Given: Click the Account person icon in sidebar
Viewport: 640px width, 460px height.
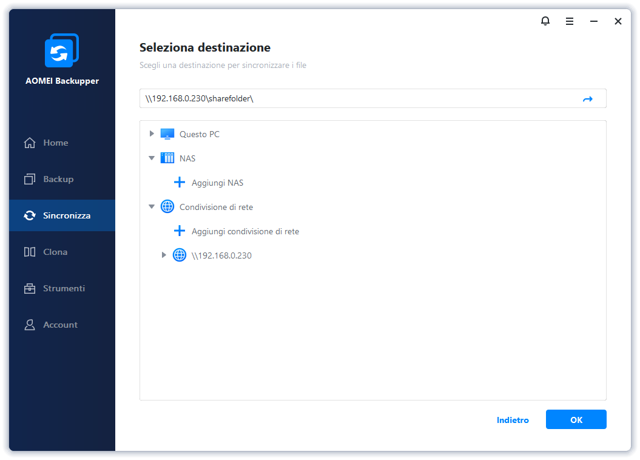Looking at the screenshot, I should 30,325.
